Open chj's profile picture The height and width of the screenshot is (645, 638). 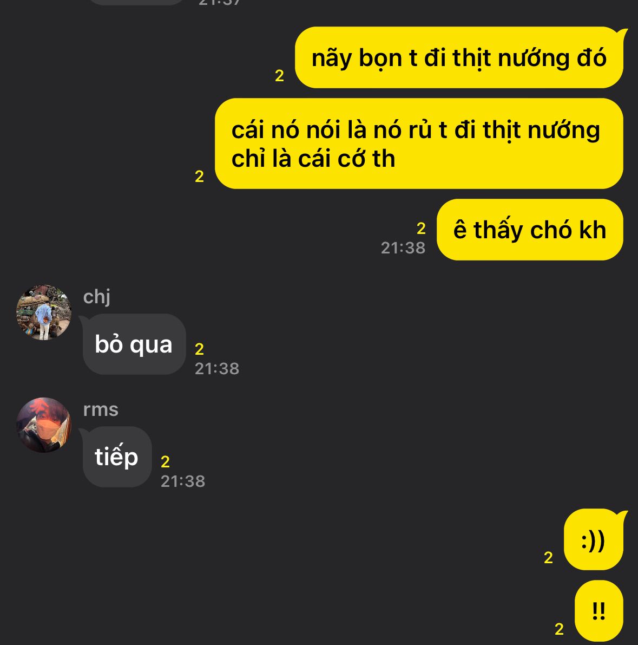(x=44, y=312)
